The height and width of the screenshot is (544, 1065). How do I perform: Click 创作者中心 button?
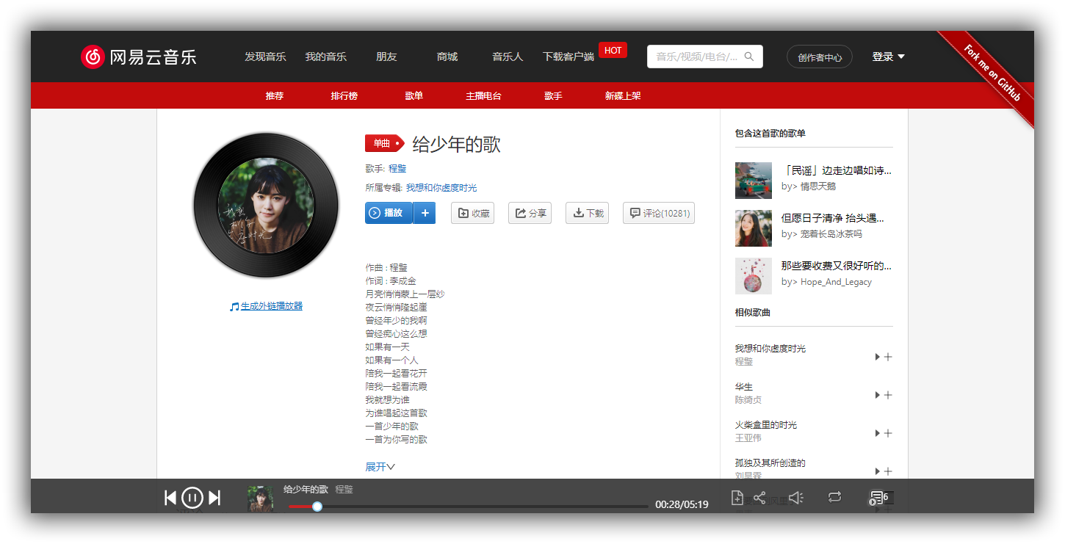[820, 57]
